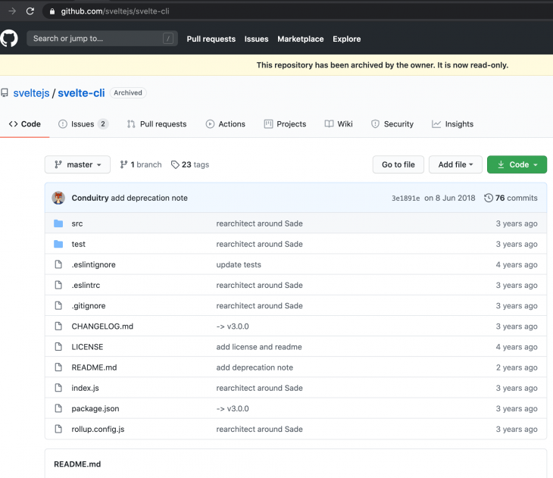Viewport: 553px width, 478px height.
Task: Open the index.js file
Action: point(85,388)
